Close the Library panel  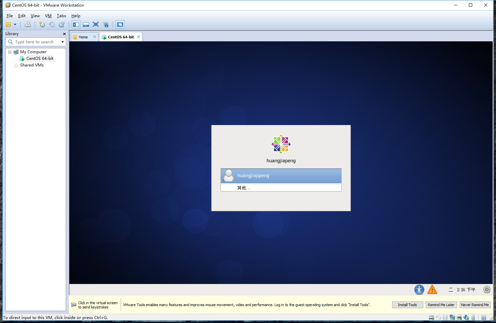64,34
